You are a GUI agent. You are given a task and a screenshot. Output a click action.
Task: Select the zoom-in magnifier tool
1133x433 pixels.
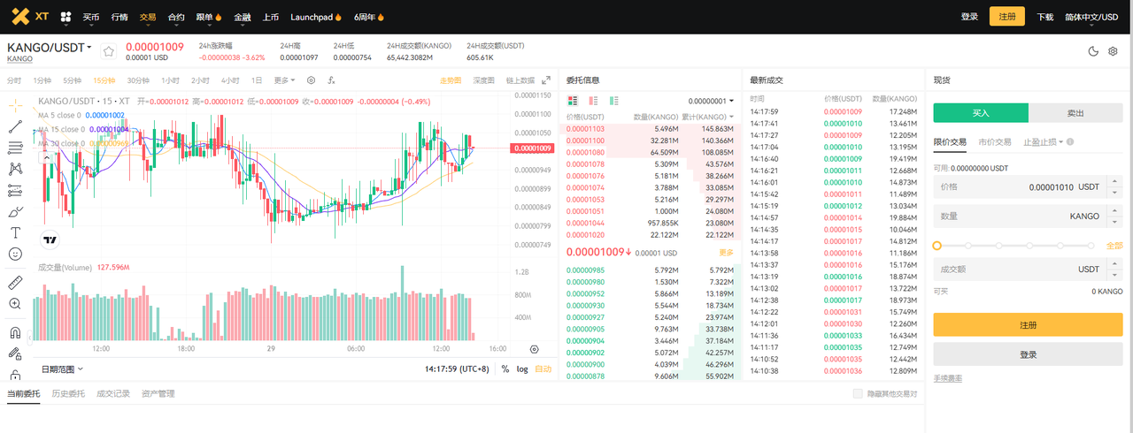(15, 304)
